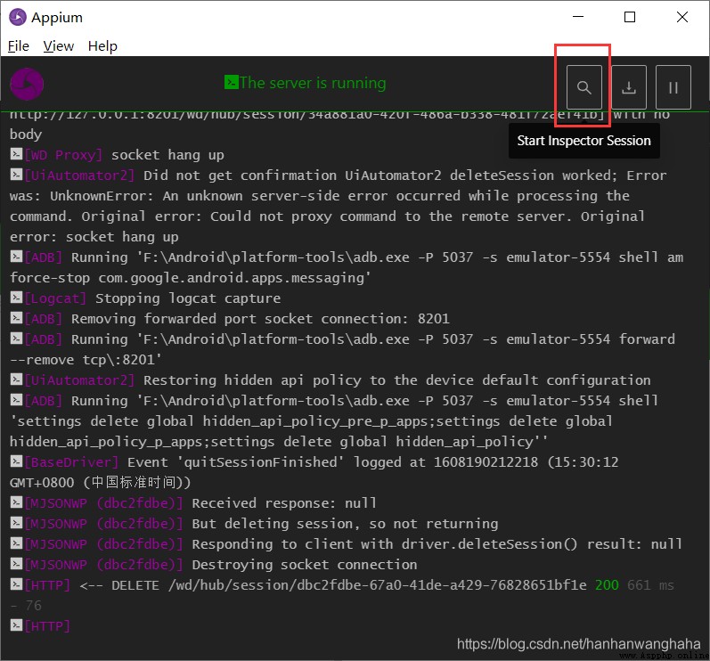Viewport: 710px width, 661px height.
Task: Click 'Destroying socket connection' log text
Action: click(x=305, y=565)
